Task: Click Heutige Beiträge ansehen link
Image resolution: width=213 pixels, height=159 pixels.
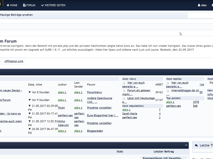Action: click(16, 15)
